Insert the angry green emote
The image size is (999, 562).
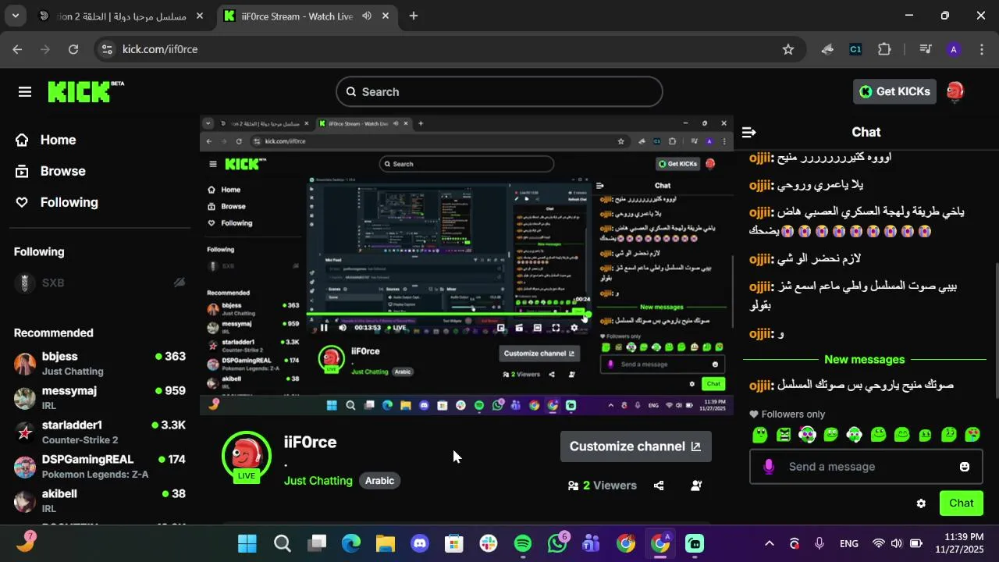[784, 435]
